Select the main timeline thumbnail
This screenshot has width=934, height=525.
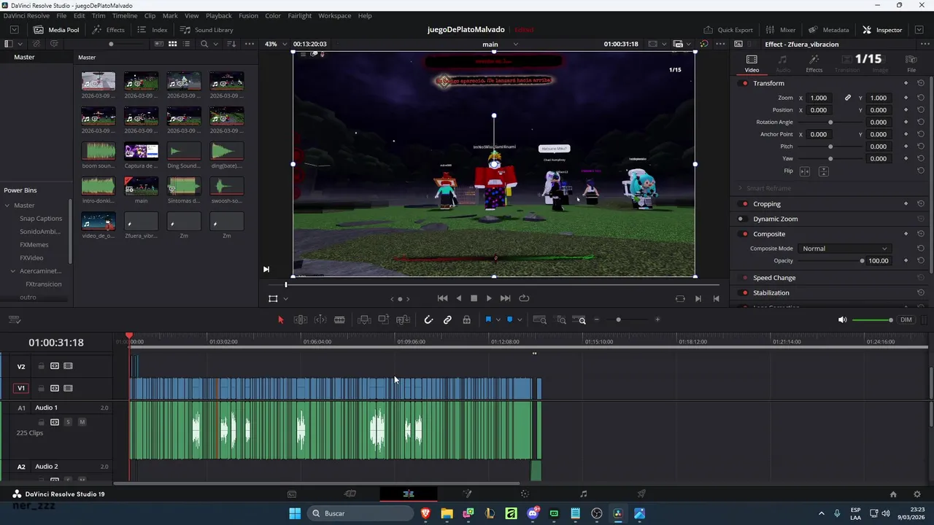click(141, 185)
